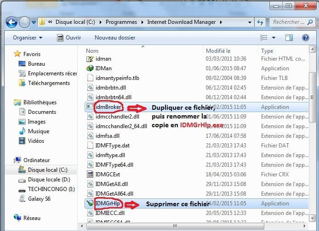
Task: Sort by the Nom column header
Action: click(92, 51)
